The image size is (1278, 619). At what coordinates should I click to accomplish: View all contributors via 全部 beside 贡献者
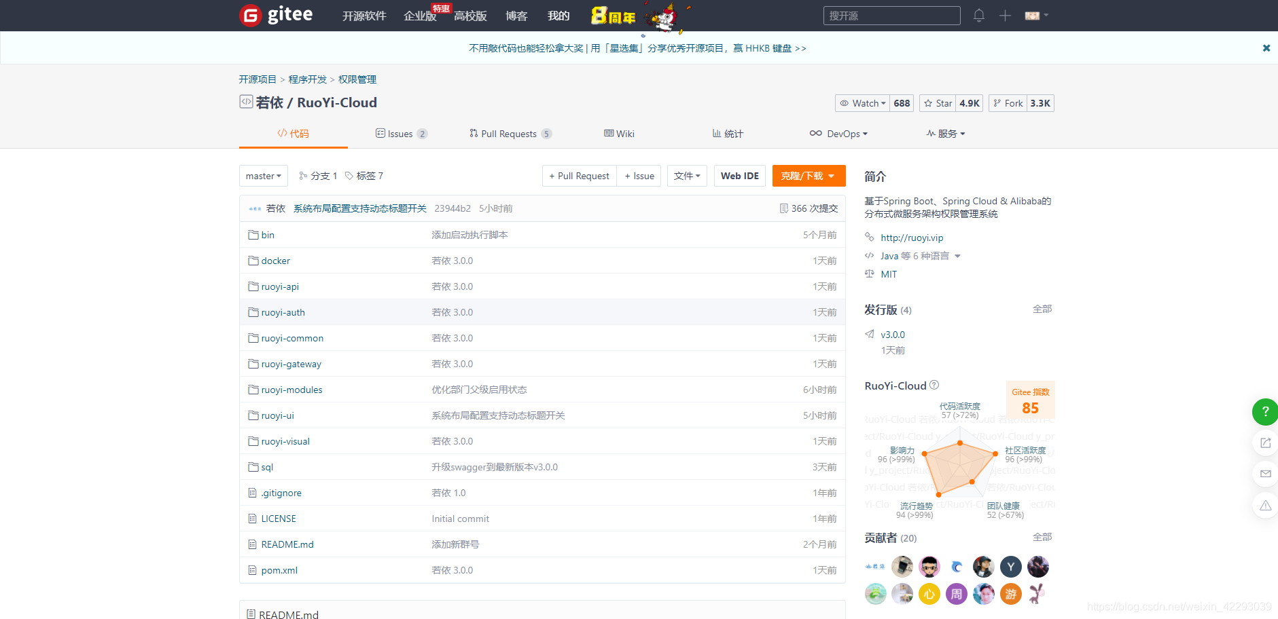[1042, 538]
